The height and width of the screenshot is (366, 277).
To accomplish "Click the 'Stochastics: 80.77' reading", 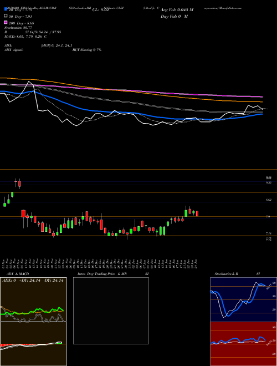I will click(18, 28).
